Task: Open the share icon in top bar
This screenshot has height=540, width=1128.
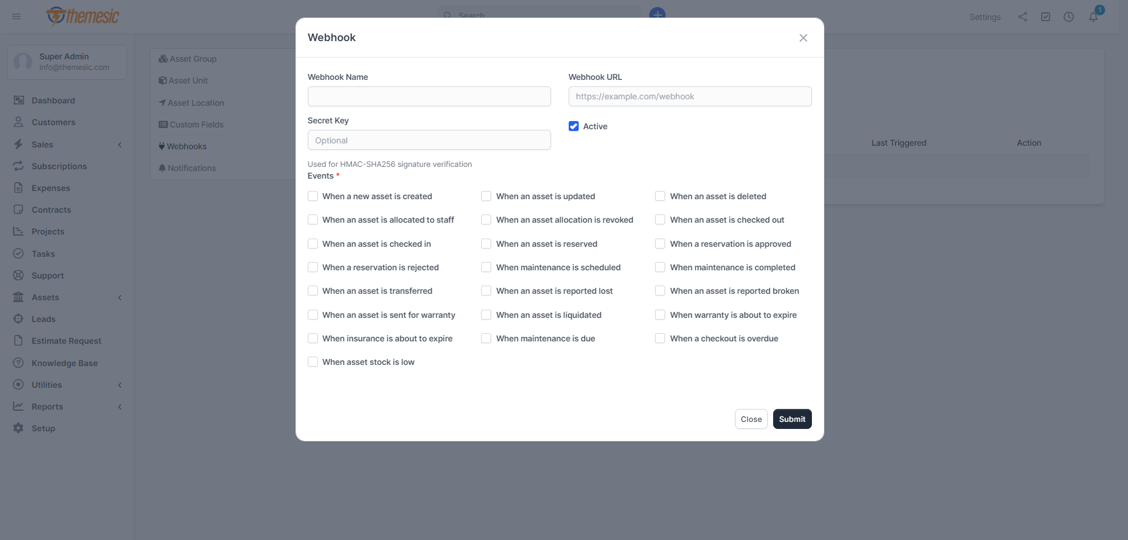Action: coord(1022,17)
